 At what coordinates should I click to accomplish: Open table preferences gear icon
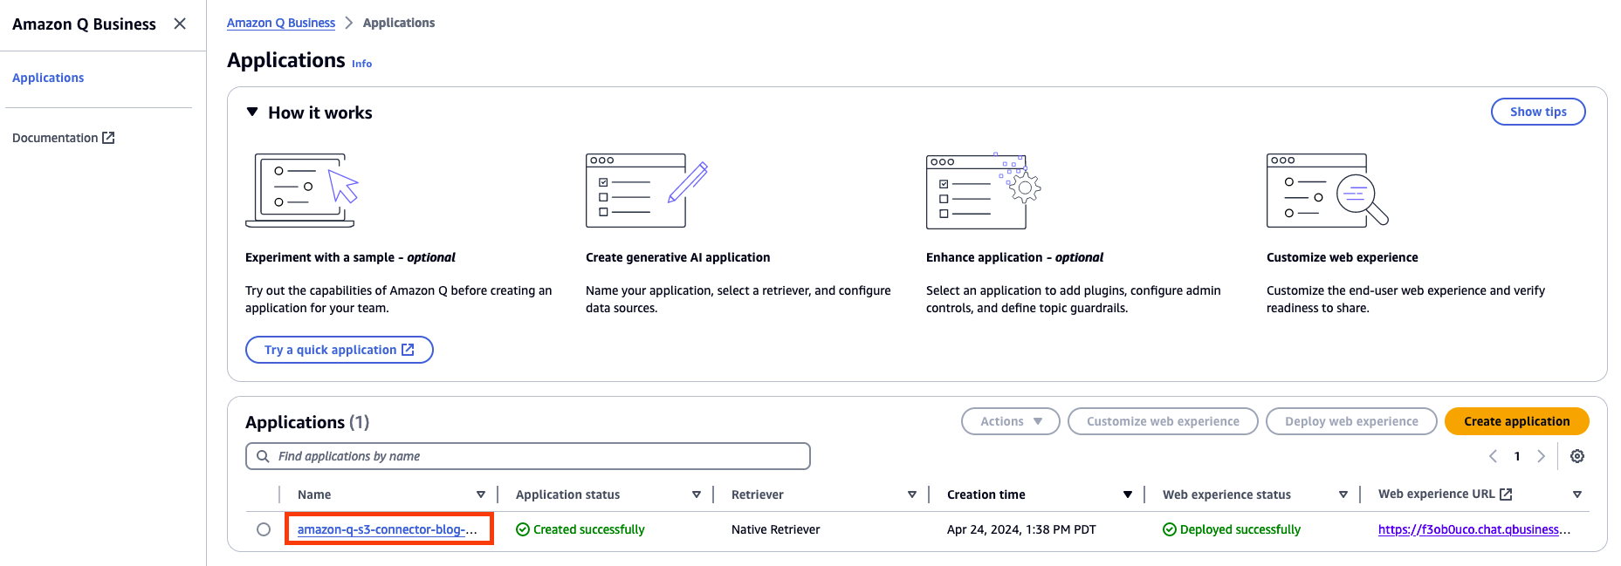click(1578, 455)
